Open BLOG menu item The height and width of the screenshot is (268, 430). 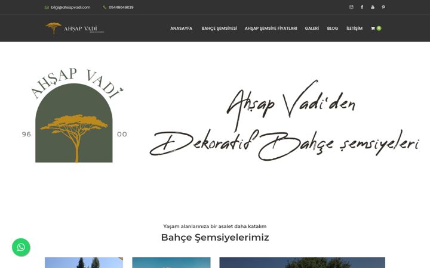coord(333,28)
